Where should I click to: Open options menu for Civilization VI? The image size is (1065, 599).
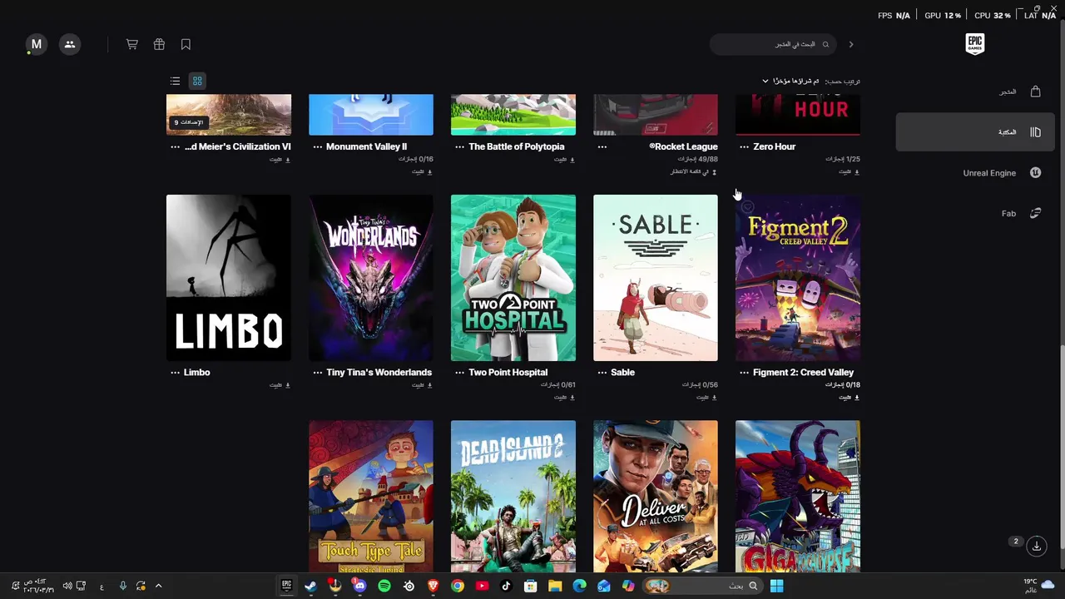175,146
